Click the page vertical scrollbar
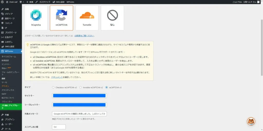 pos(262,48)
